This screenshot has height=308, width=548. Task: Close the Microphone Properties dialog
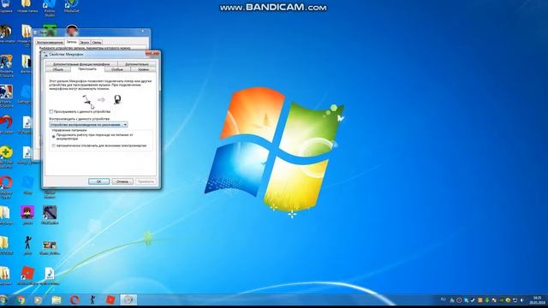pyautogui.click(x=152, y=54)
